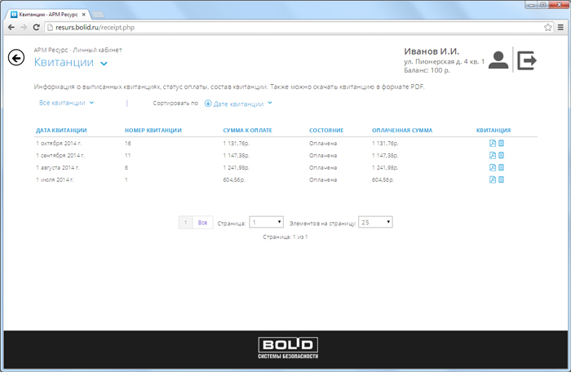Open details icon for receipt number 16

tap(502, 144)
